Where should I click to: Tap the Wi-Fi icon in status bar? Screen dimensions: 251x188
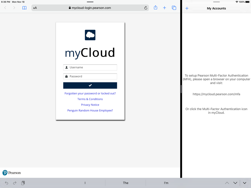pyautogui.click(x=237, y=2)
